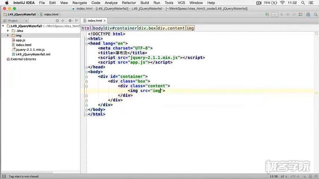
Task: Open the Apple menu
Action: click(6, 3)
